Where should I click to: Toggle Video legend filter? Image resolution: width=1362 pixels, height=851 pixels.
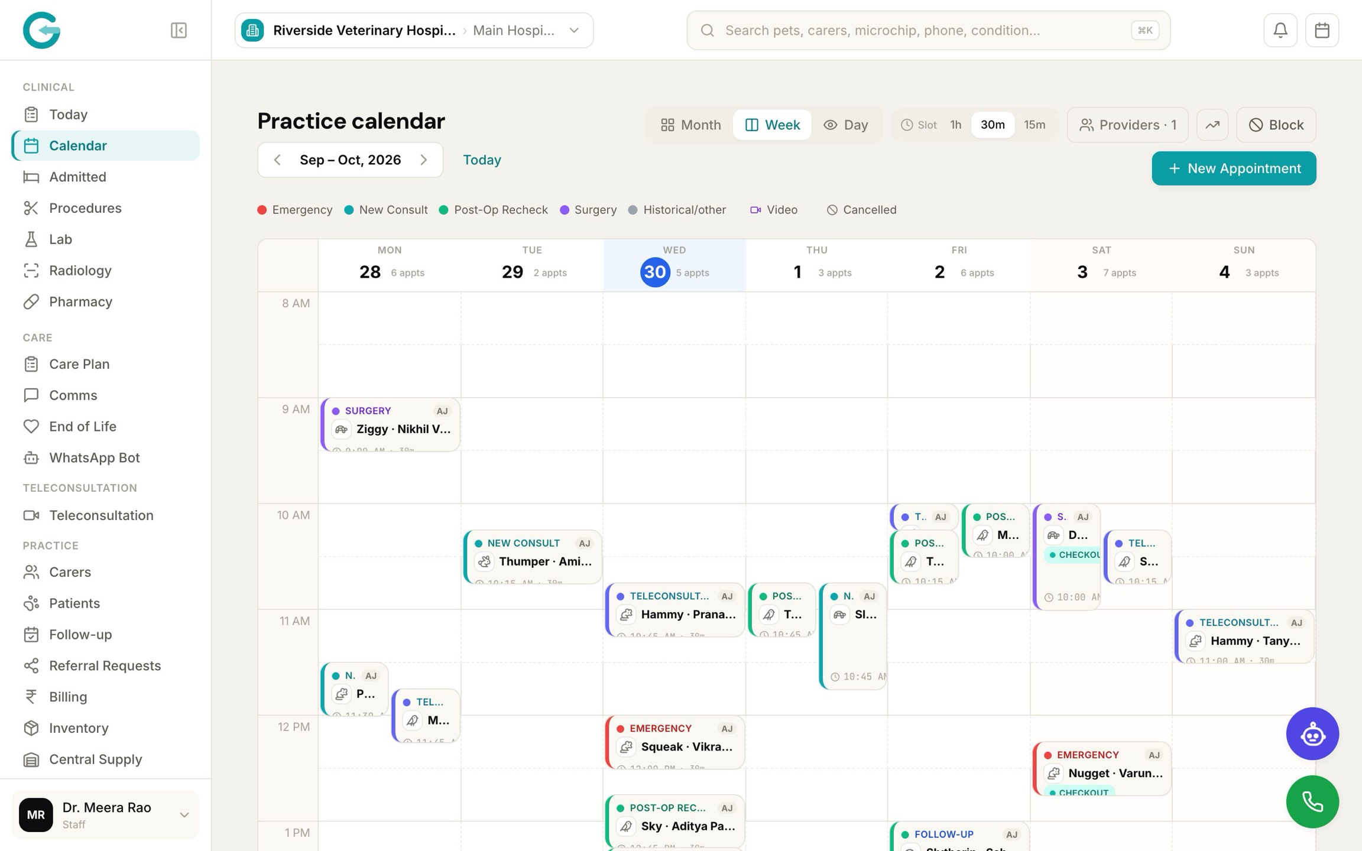point(774,210)
